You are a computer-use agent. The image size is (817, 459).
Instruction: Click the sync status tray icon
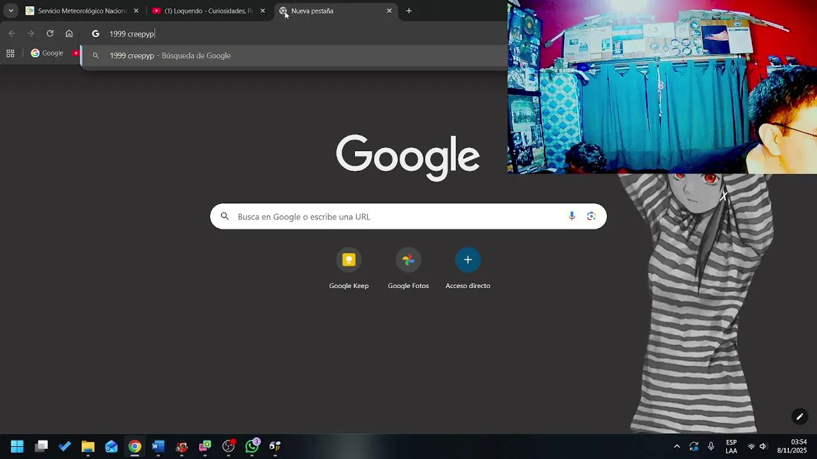coord(694,446)
